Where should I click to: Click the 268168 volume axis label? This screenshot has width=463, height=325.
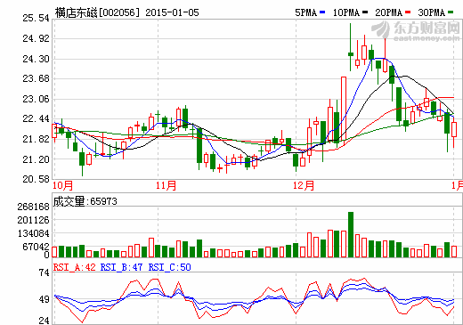(33, 207)
